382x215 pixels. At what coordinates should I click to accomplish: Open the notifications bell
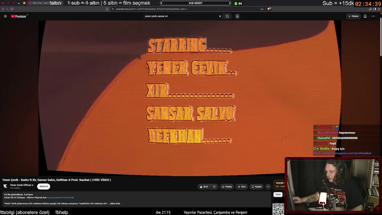(x=365, y=16)
